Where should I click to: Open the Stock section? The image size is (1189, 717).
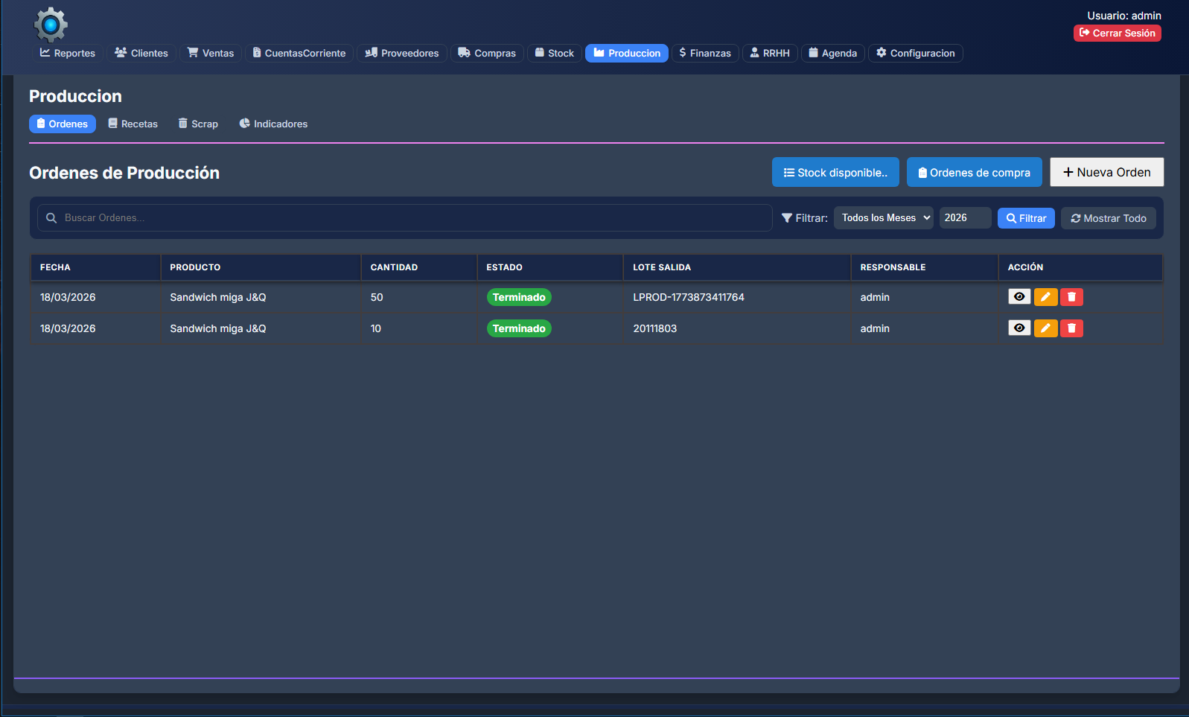coord(555,53)
